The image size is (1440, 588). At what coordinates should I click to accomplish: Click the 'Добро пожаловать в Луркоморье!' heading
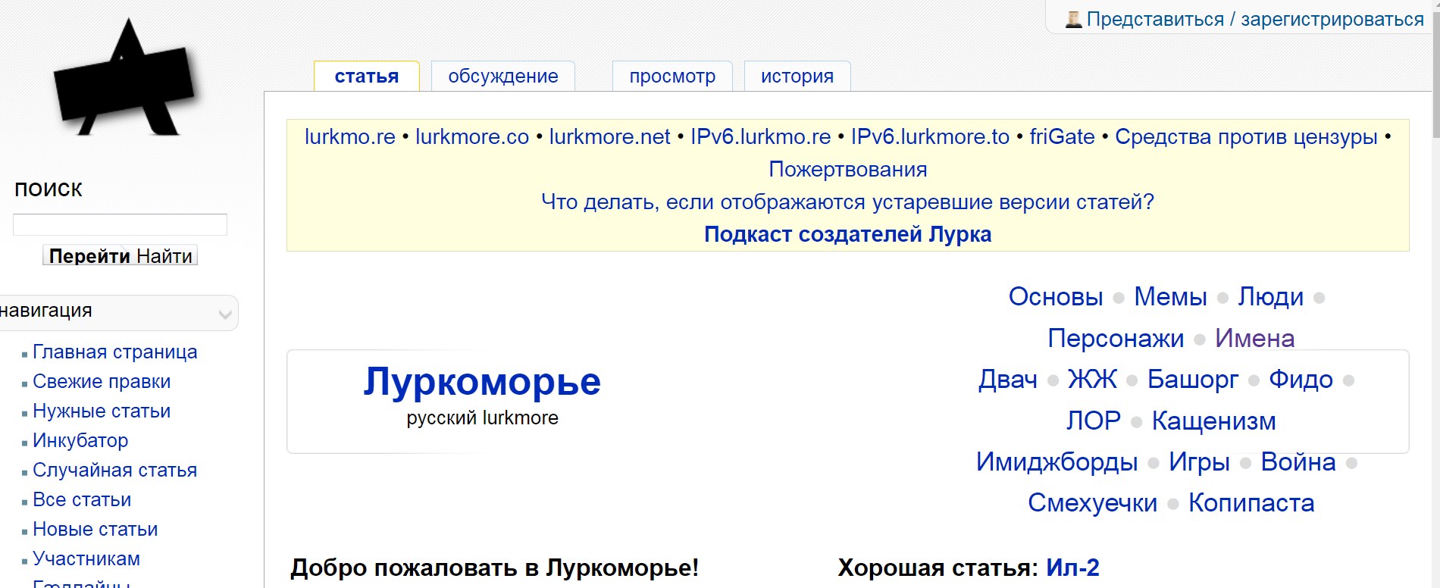pyautogui.click(x=494, y=568)
